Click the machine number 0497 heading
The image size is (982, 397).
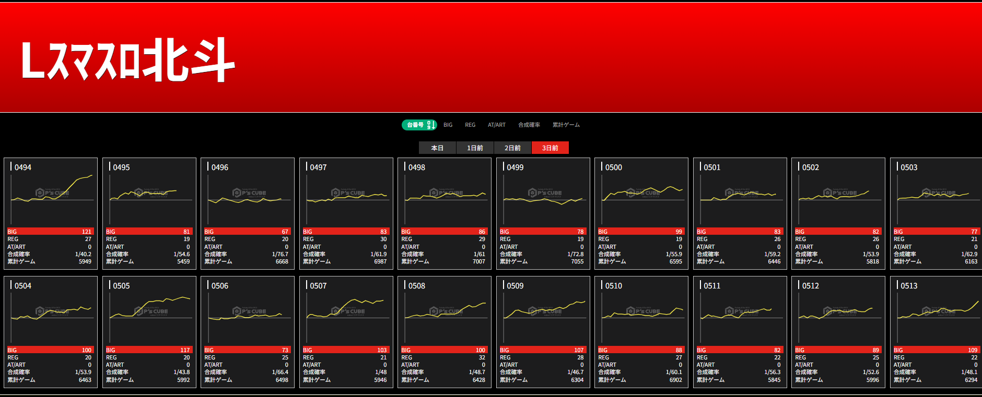(318, 167)
